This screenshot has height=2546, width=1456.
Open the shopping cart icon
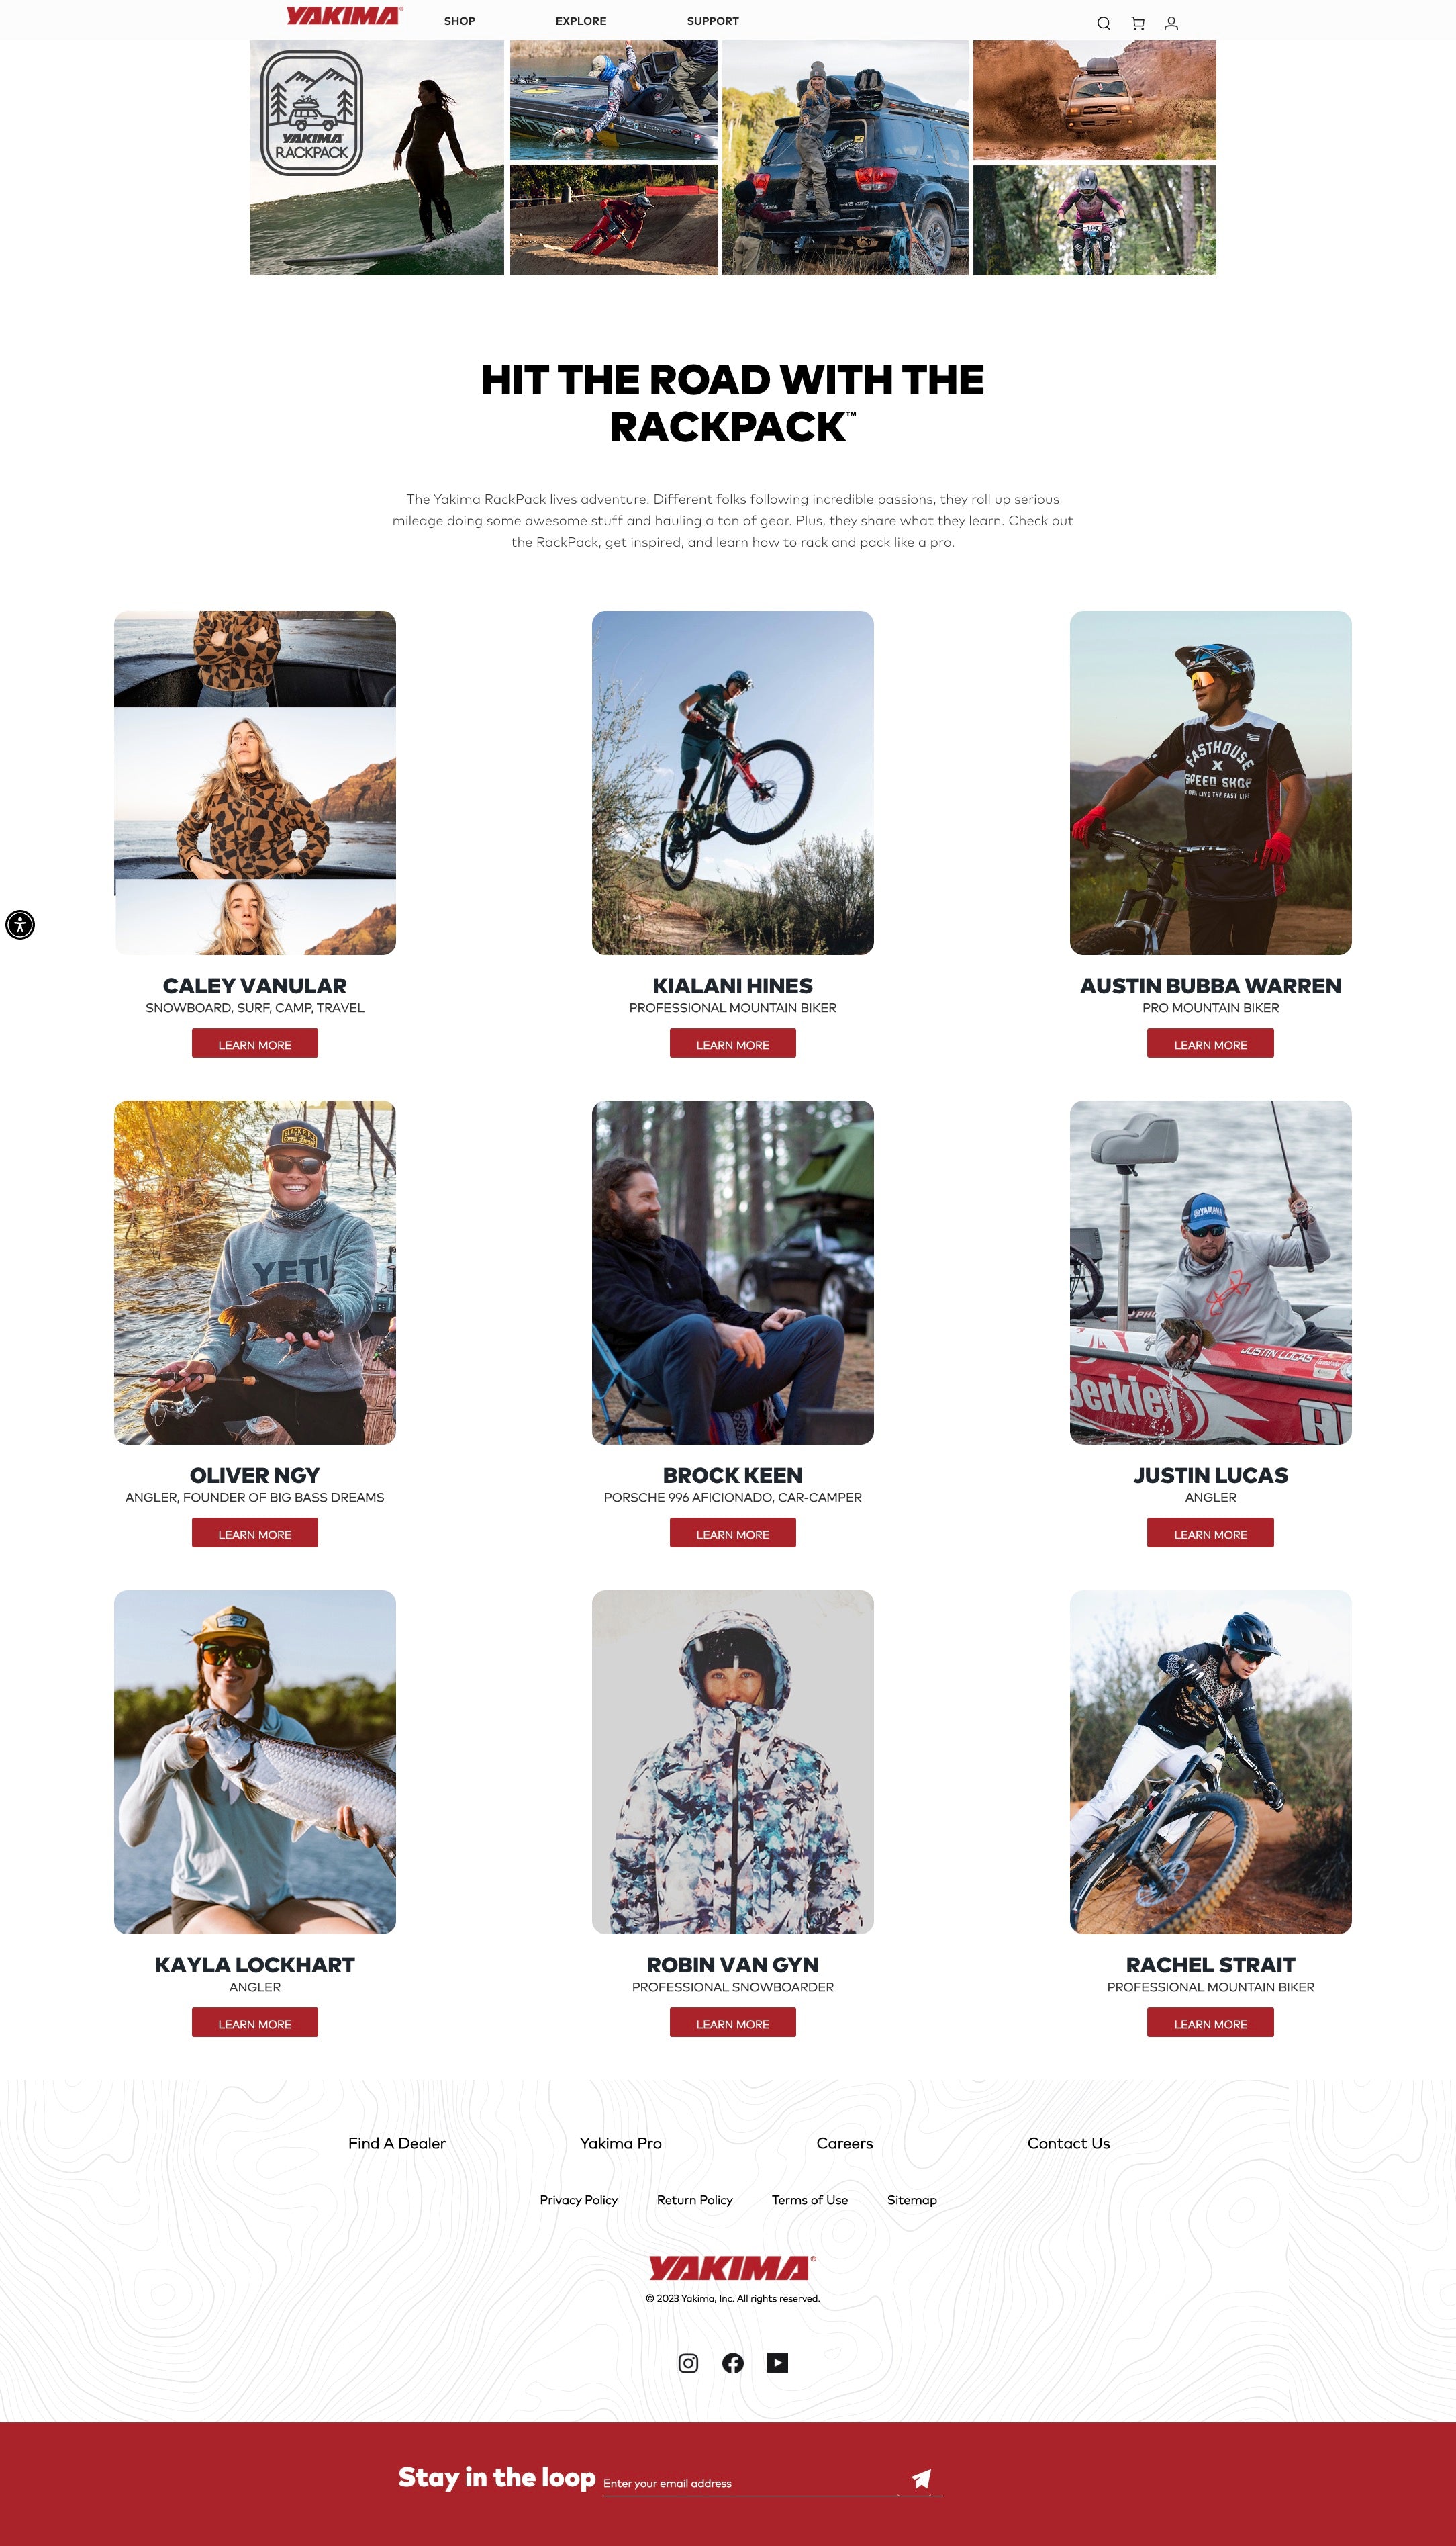tap(1137, 23)
